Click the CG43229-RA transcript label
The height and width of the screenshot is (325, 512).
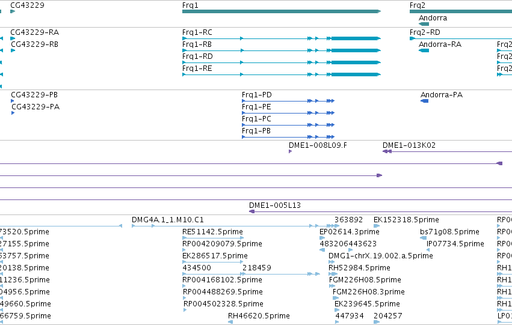[x=35, y=32]
